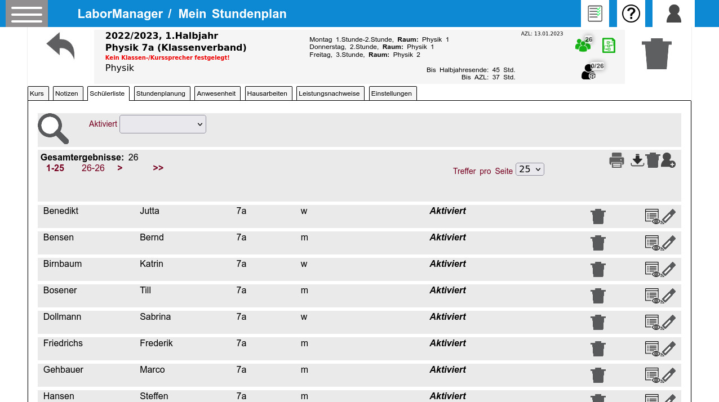
Task: Click the magnifying glass search icon
Action: 54,129
